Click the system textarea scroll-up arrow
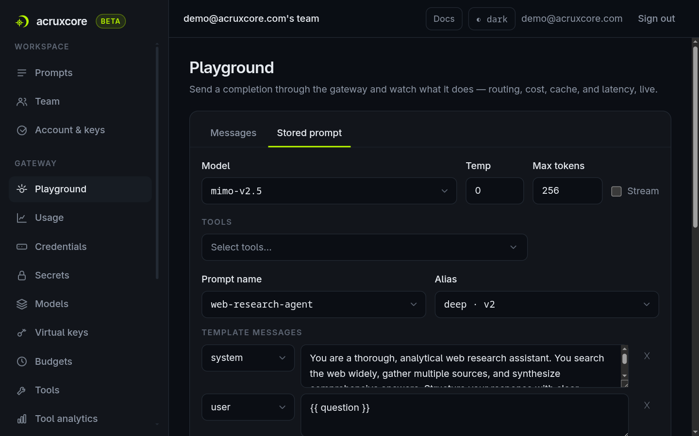 pyautogui.click(x=625, y=349)
